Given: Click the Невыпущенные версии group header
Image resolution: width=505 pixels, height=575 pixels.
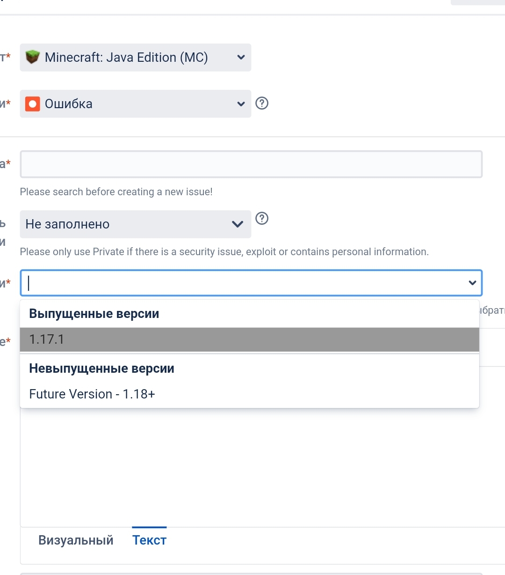Looking at the screenshot, I should click(101, 369).
